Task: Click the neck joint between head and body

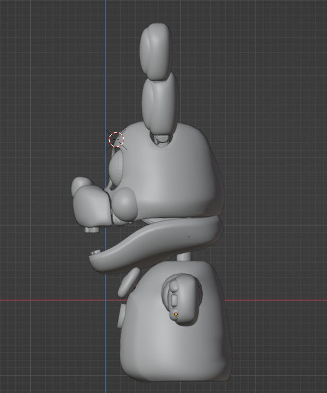Action: (x=184, y=257)
